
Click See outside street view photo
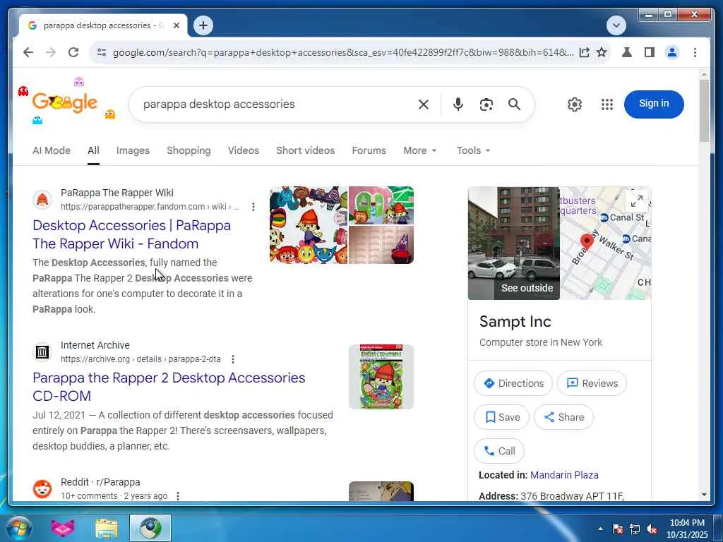(514, 243)
